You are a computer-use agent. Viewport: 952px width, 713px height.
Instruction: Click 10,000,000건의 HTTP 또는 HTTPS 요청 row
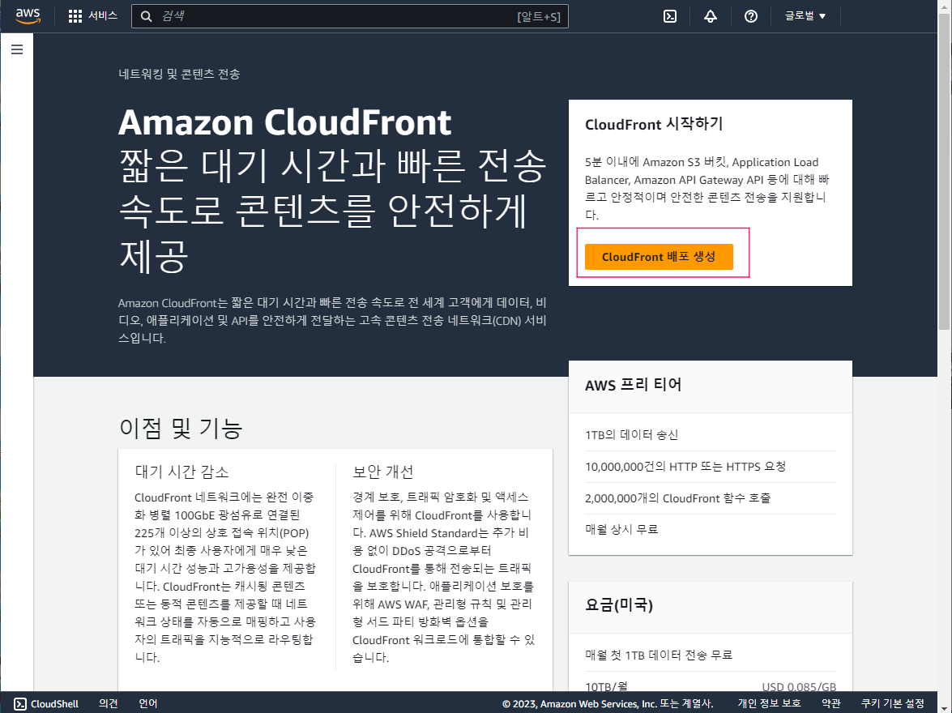click(710, 467)
